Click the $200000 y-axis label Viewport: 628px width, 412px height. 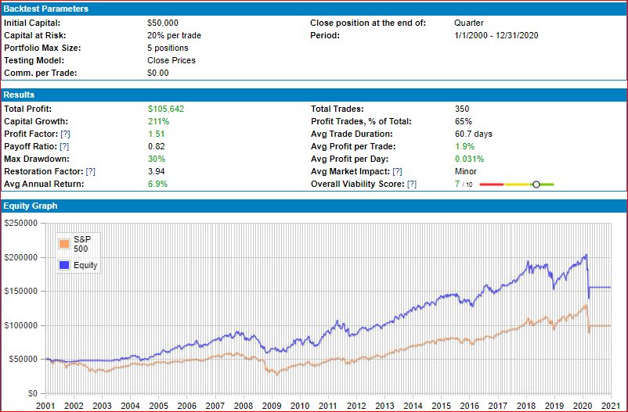21,257
